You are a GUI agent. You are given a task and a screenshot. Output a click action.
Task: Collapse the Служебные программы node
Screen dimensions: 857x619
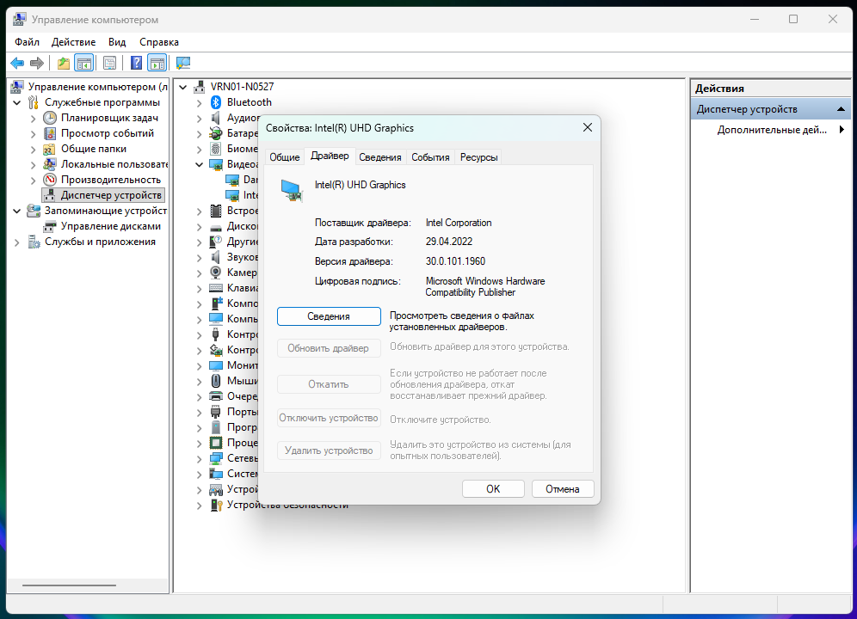click(x=17, y=102)
